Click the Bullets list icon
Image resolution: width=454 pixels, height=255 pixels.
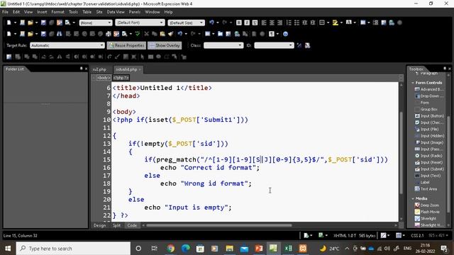tap(297, 23)
